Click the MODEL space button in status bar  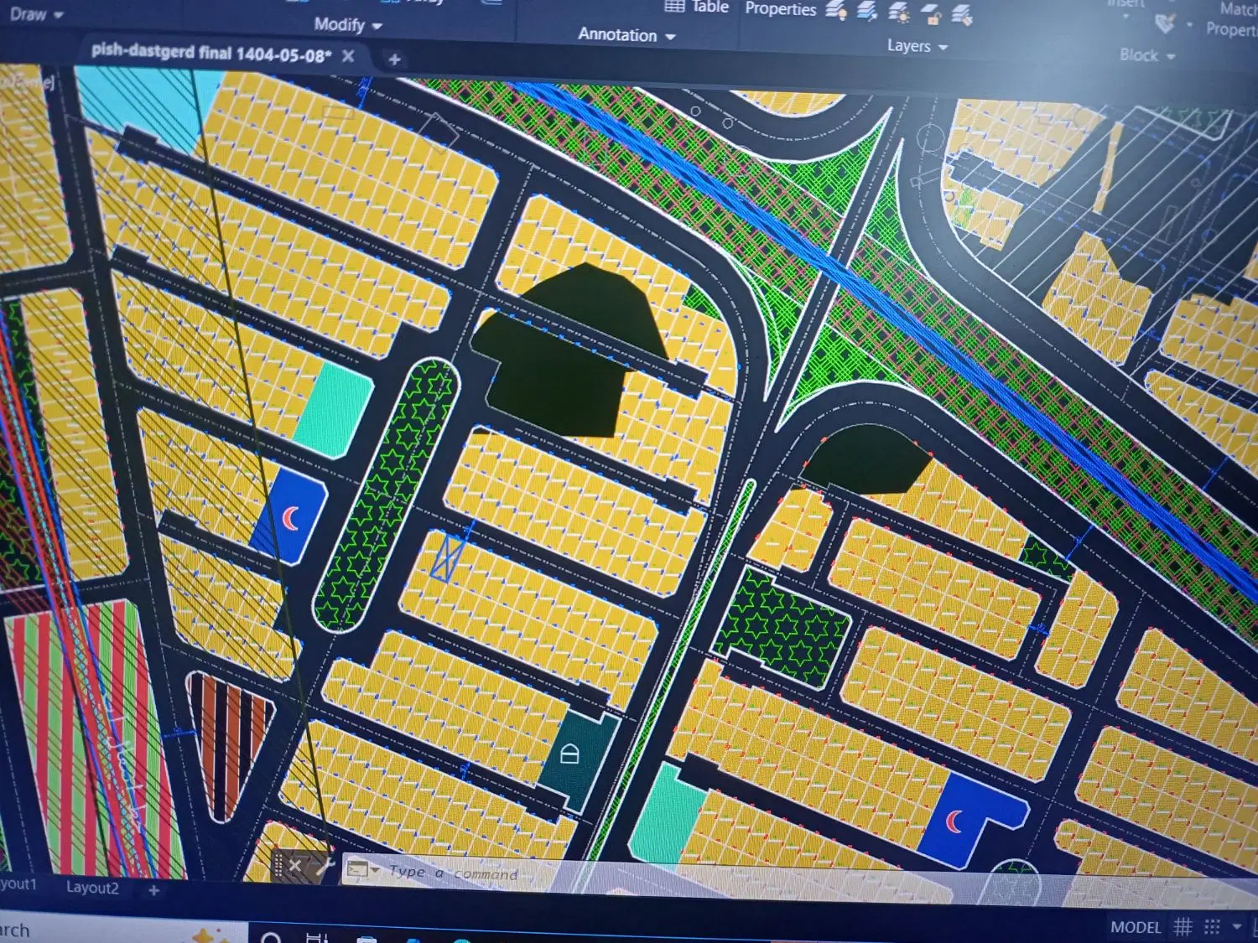[1135, 926]
